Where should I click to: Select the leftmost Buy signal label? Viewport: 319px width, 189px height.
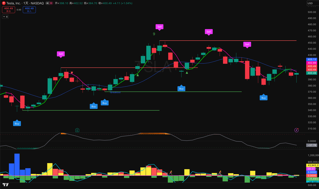pos(17,123)
